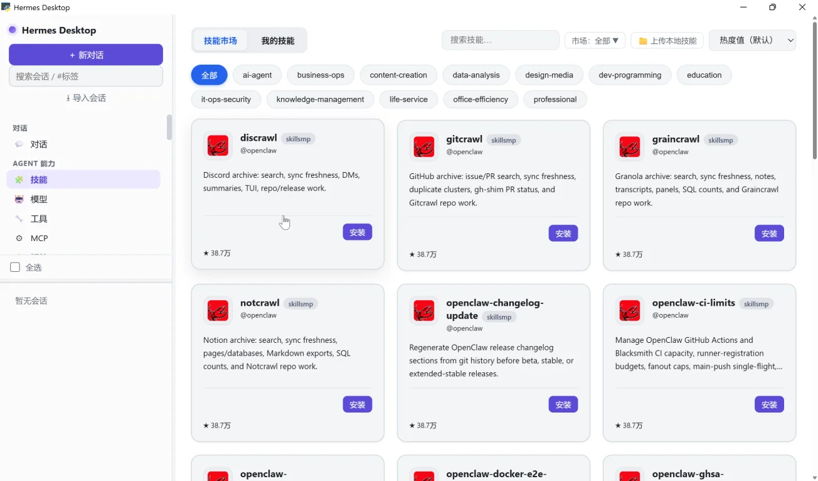Click the openclaw-ci-limits skill logo
Screen dimensions: 818x481
pos(629,311)
